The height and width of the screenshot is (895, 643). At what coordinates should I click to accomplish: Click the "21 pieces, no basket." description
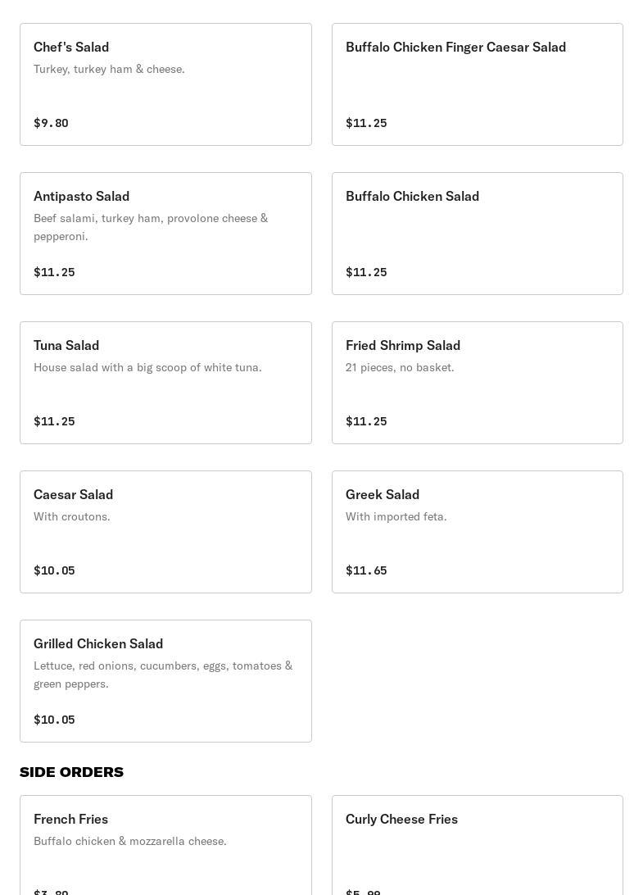pos(400,367)
